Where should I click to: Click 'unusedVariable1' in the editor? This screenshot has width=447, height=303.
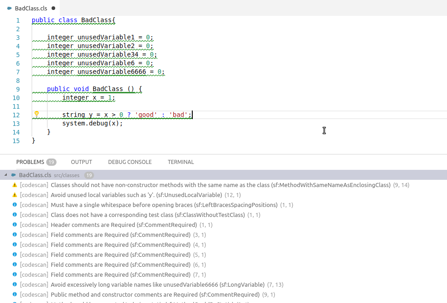106,38
